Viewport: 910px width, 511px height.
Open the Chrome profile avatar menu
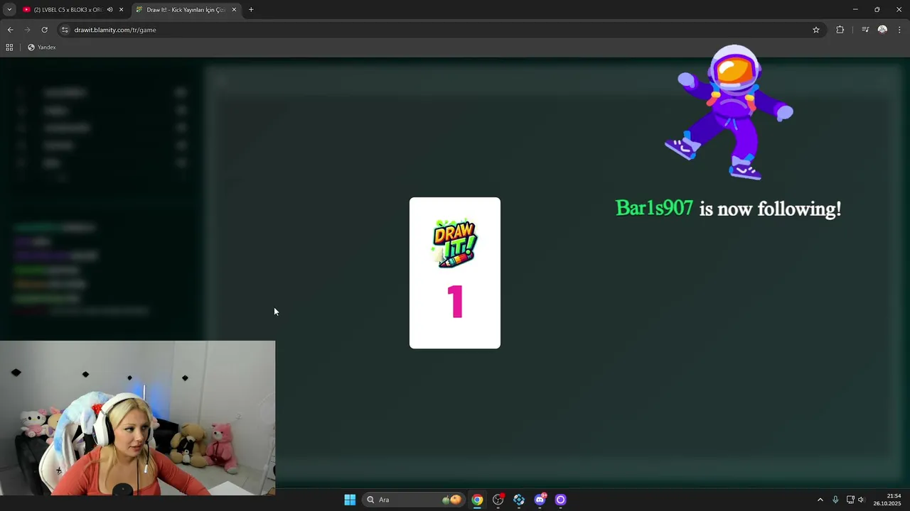pos(882,30)
